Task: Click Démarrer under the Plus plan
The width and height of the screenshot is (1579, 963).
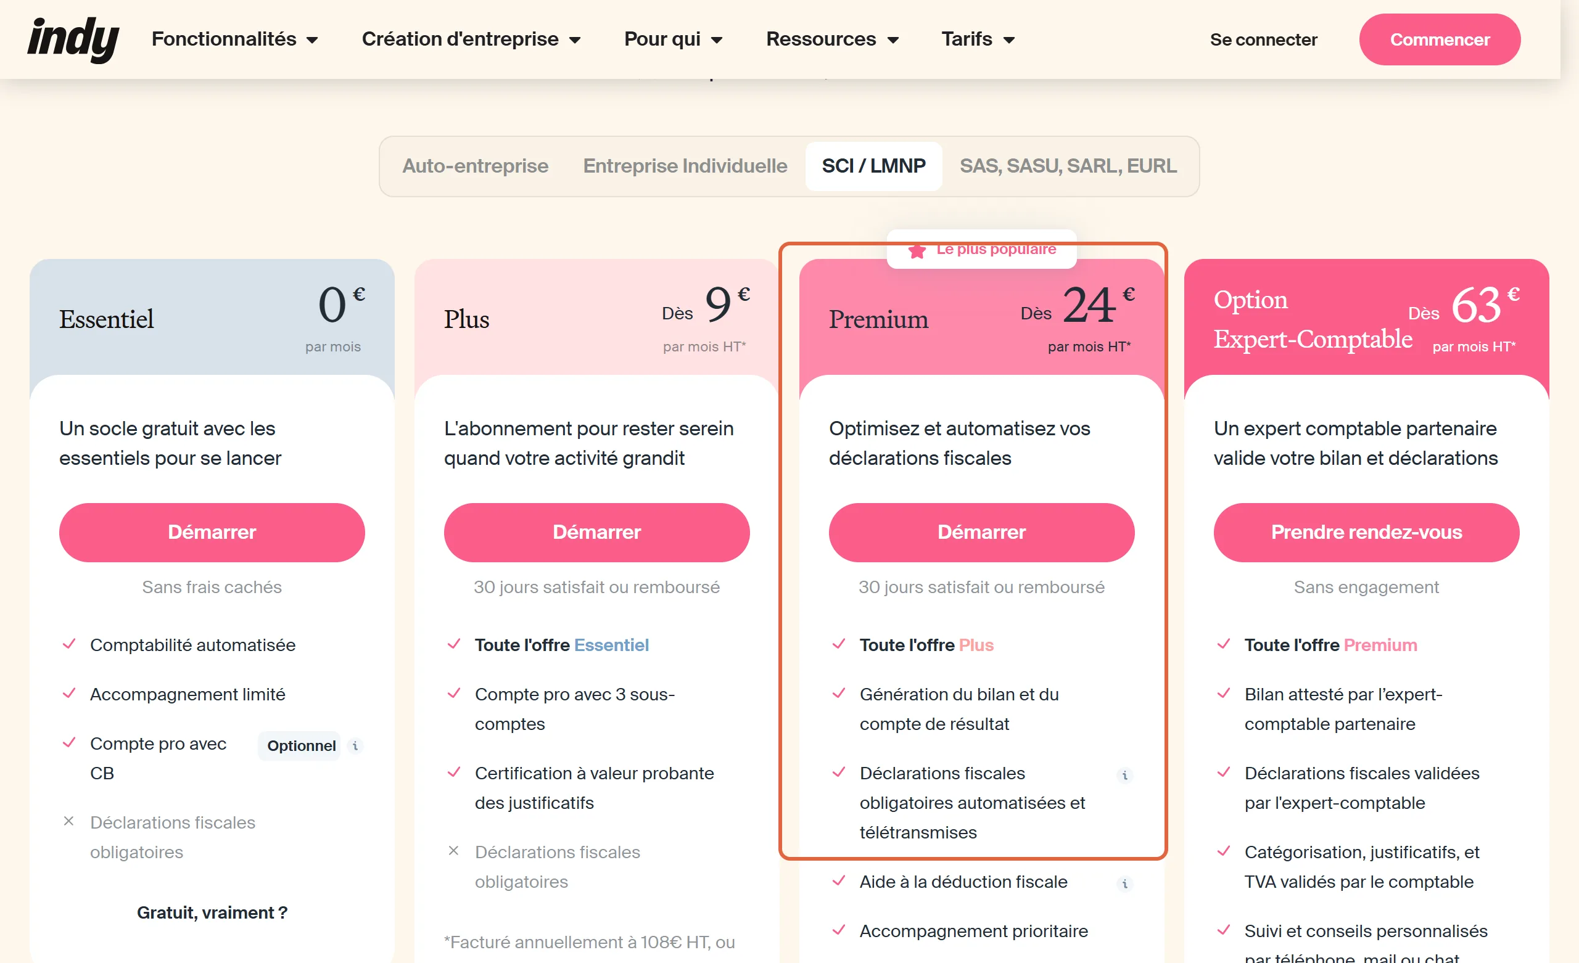Action: [x=596, y=533]
